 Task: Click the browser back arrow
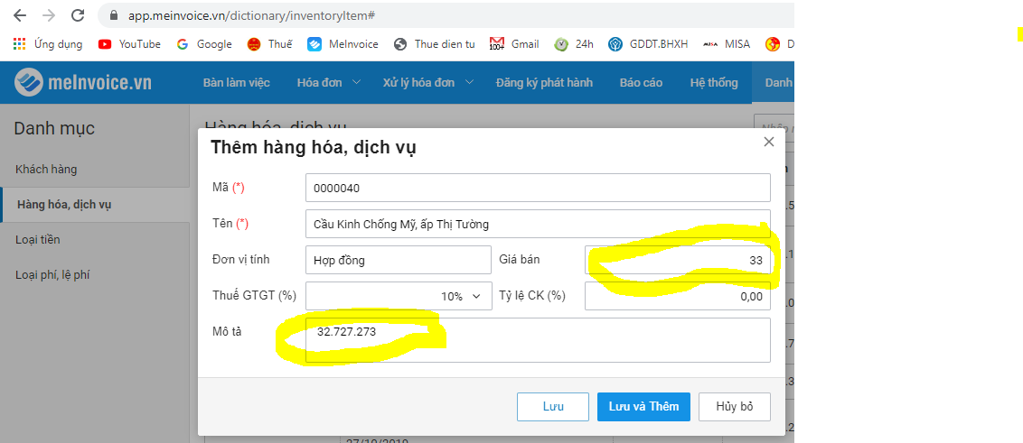click(x=20, y=15)
